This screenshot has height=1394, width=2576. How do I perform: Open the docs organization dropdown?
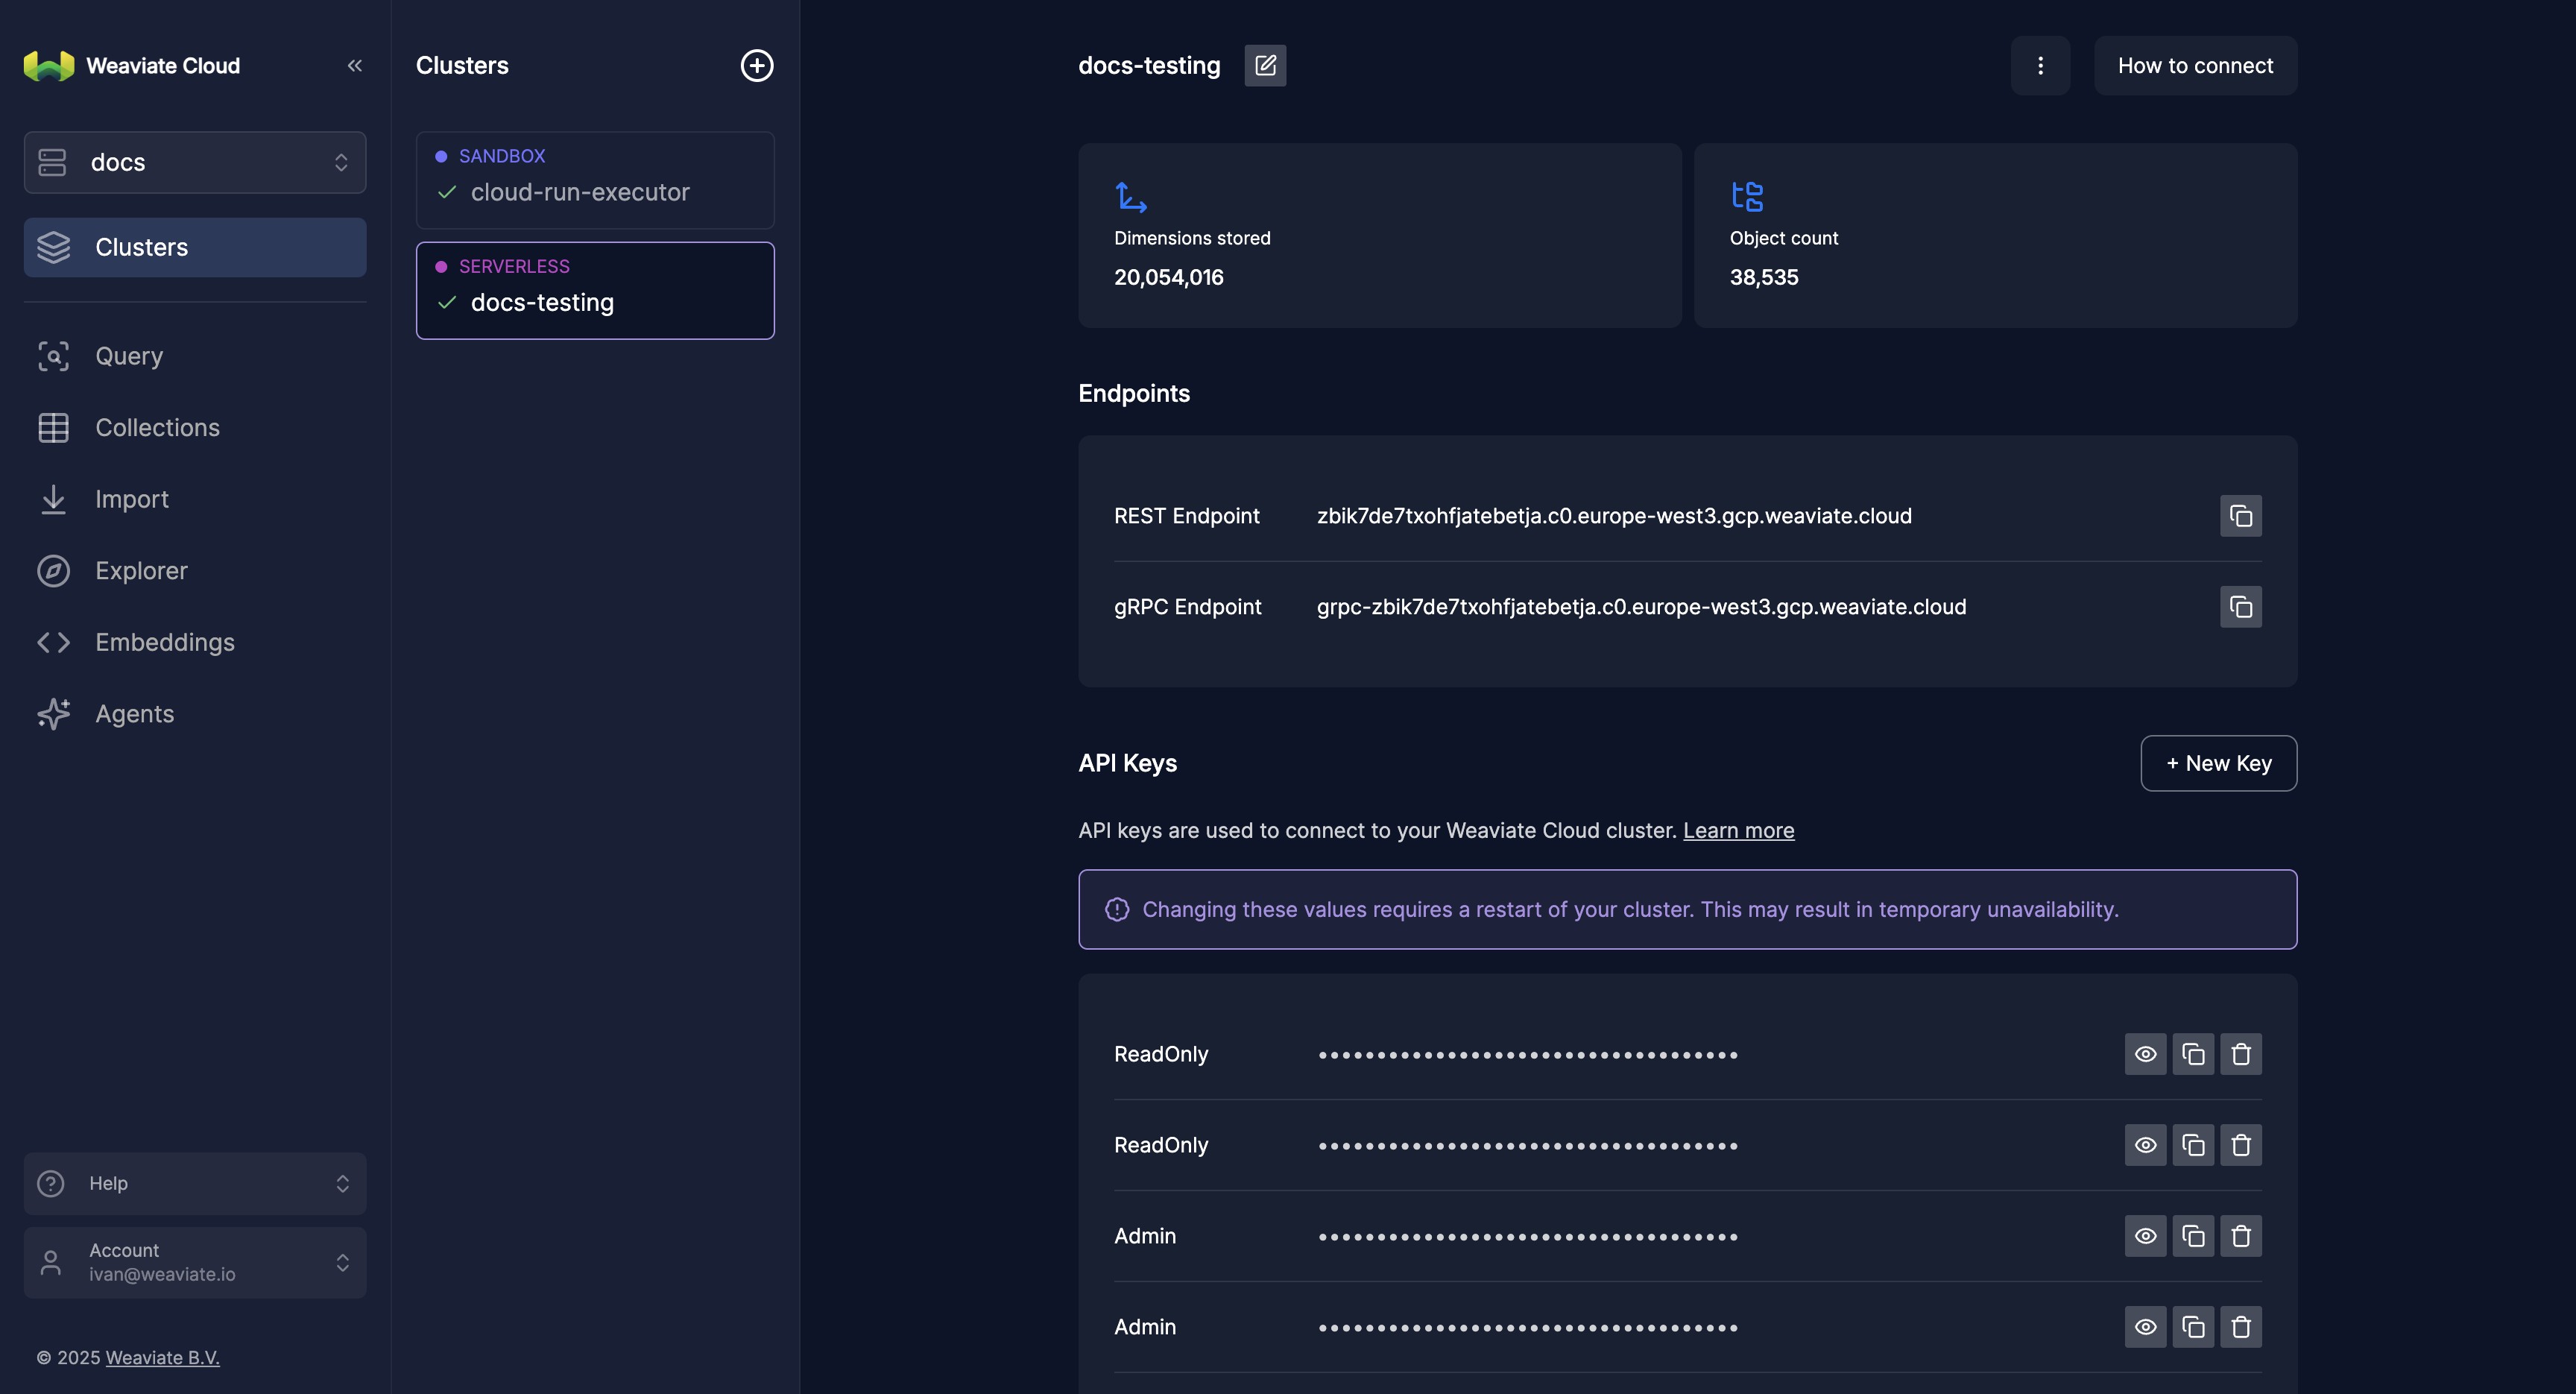coord(195,162)
